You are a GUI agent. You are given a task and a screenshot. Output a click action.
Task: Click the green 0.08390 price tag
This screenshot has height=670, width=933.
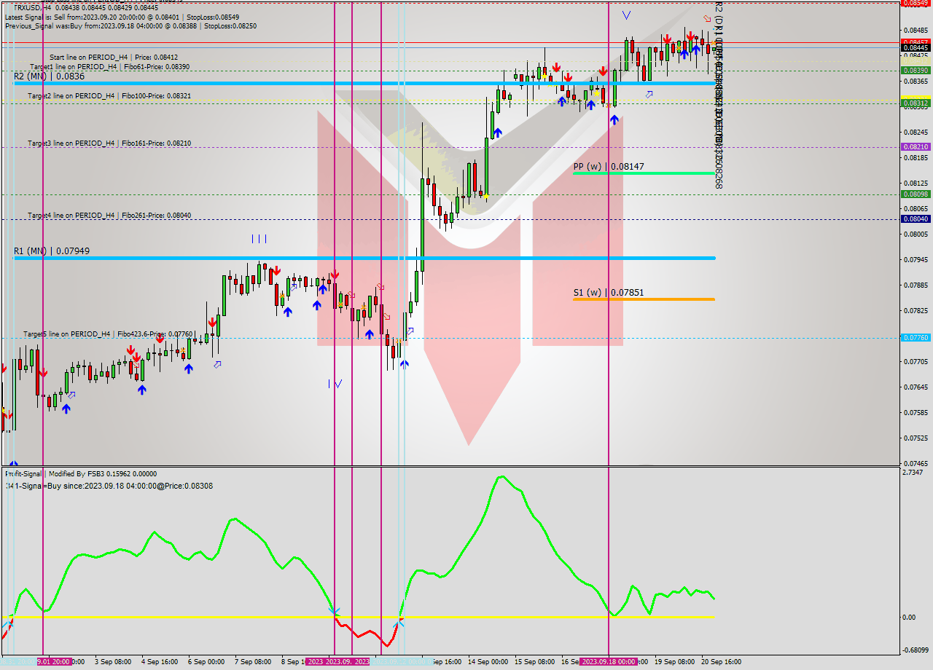pos(916,71)
